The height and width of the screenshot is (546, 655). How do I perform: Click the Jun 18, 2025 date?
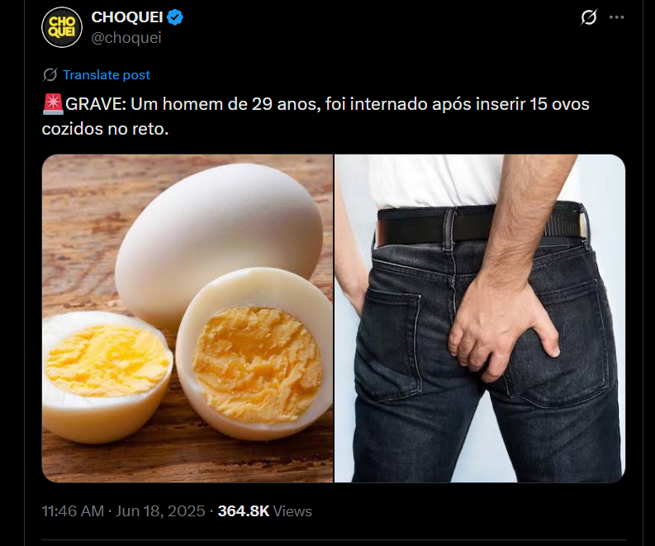click(160, 511)
